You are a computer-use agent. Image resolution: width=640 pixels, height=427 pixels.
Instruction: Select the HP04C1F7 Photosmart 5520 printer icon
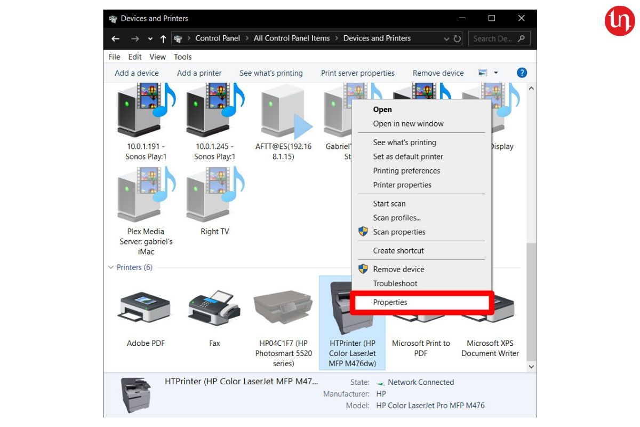click(x=283, y=307)
